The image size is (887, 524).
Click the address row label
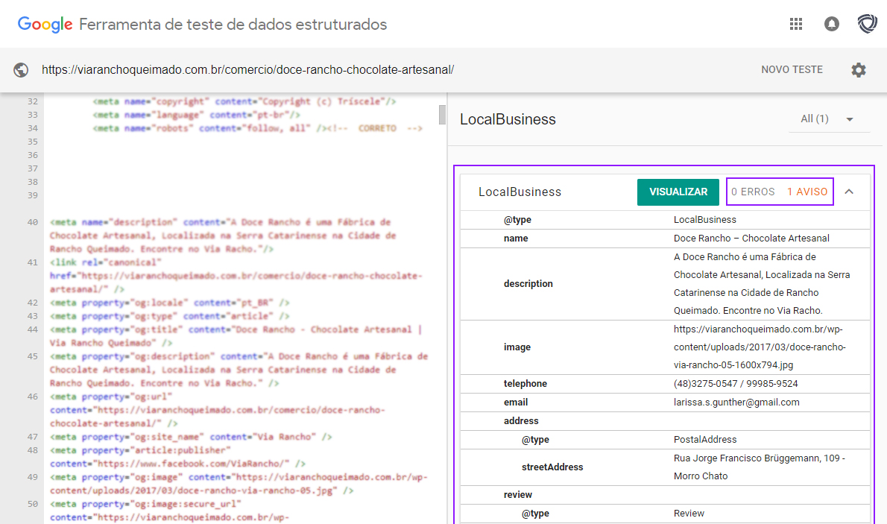[x=521, y=421]
